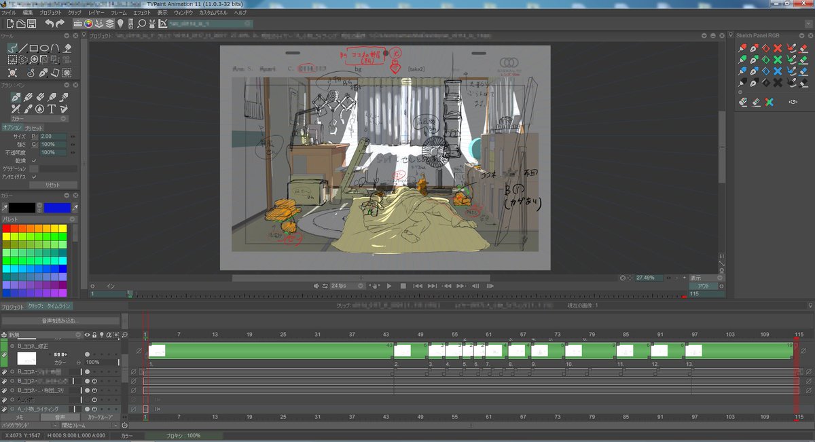Toggle the アンチエイリアス checkbox

pos(34,177)
